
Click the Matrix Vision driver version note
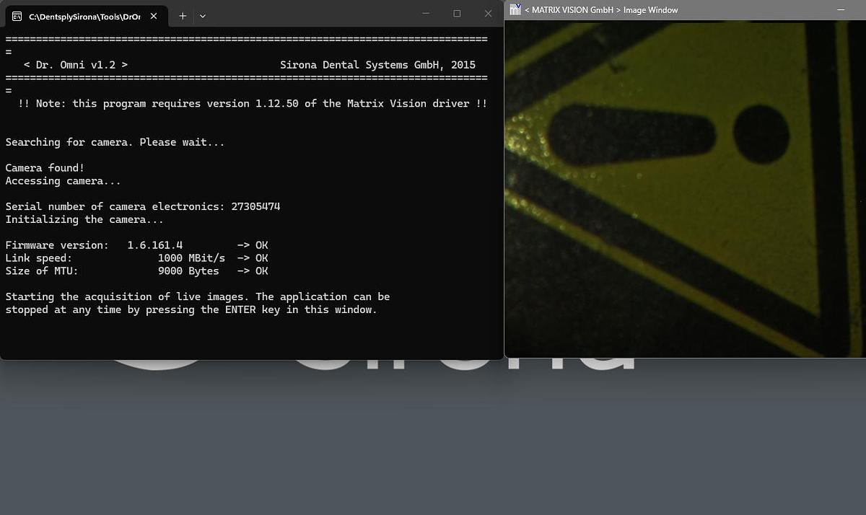tap(253, 104)
